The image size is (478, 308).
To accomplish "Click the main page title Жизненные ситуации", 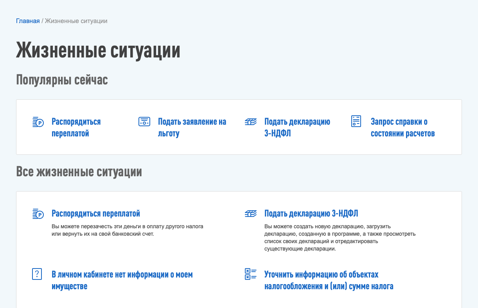I will point(98,50).
